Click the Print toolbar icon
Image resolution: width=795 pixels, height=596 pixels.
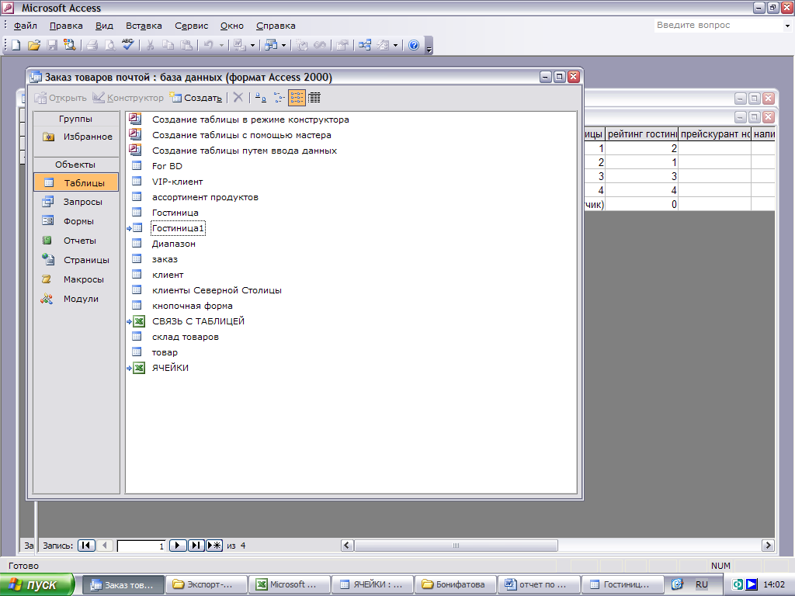click(92, 45)
